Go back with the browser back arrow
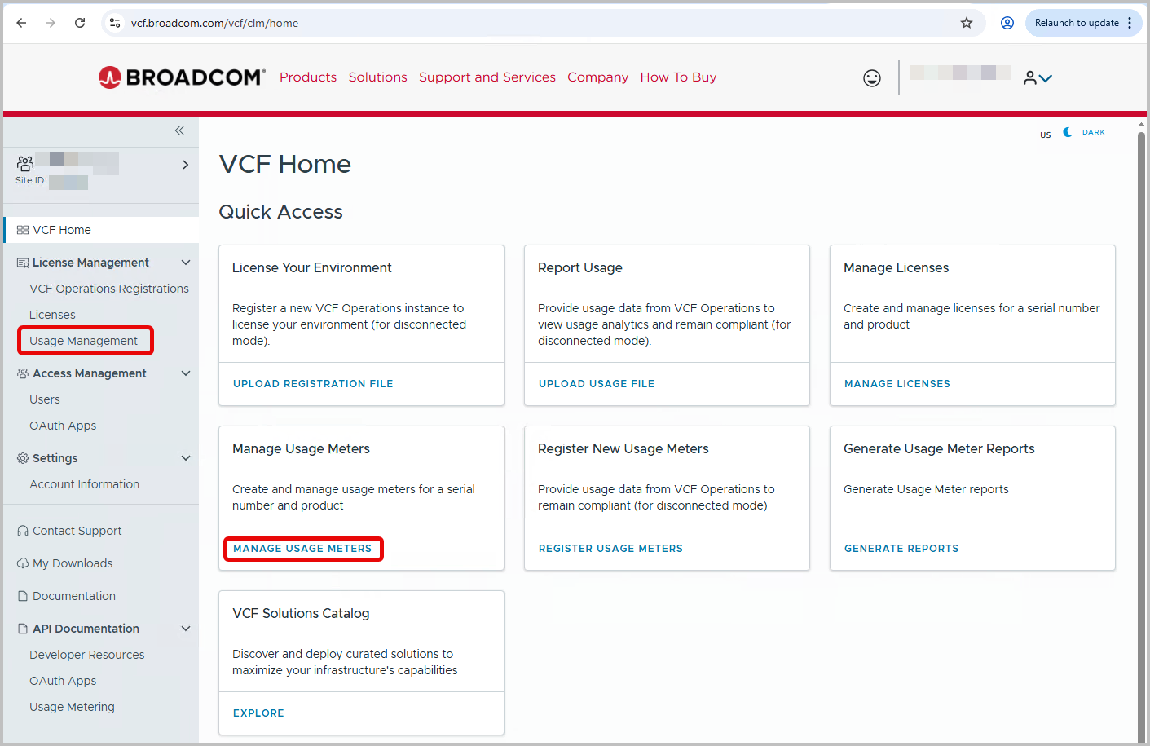 click(x=21, y=23)
